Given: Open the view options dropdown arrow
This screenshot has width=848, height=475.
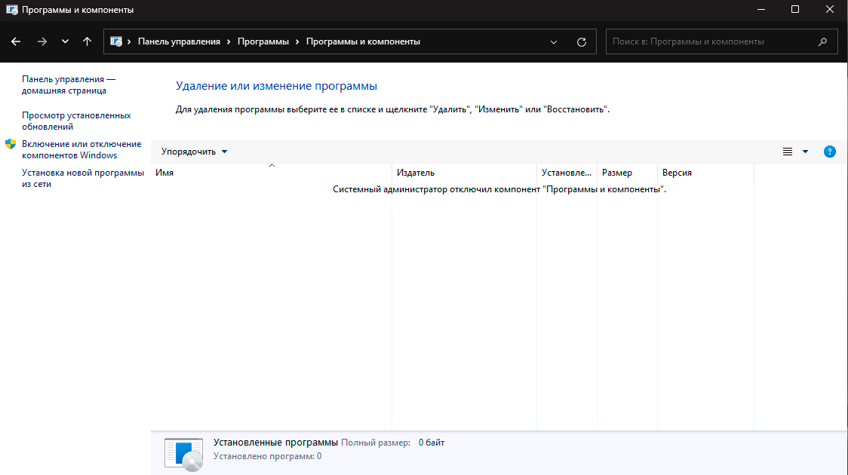Looking at the screenshot, I should tap(805, 152).
